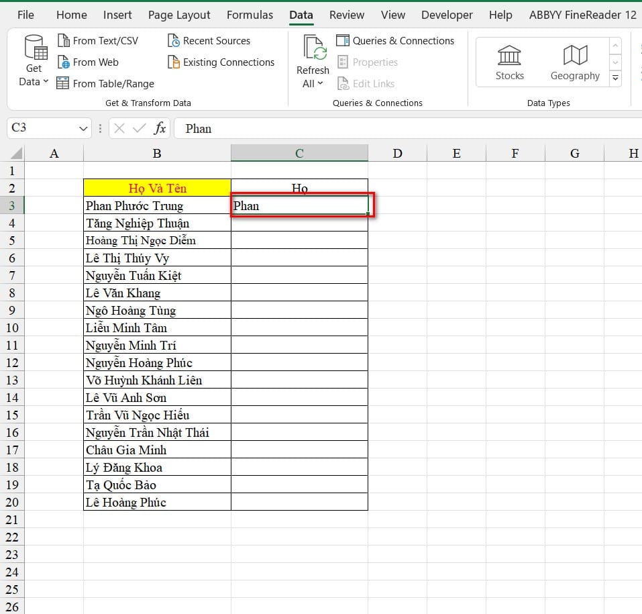642x614 pixels.
Task: Open the Name Box dropdown
Action: coord(84,128)
